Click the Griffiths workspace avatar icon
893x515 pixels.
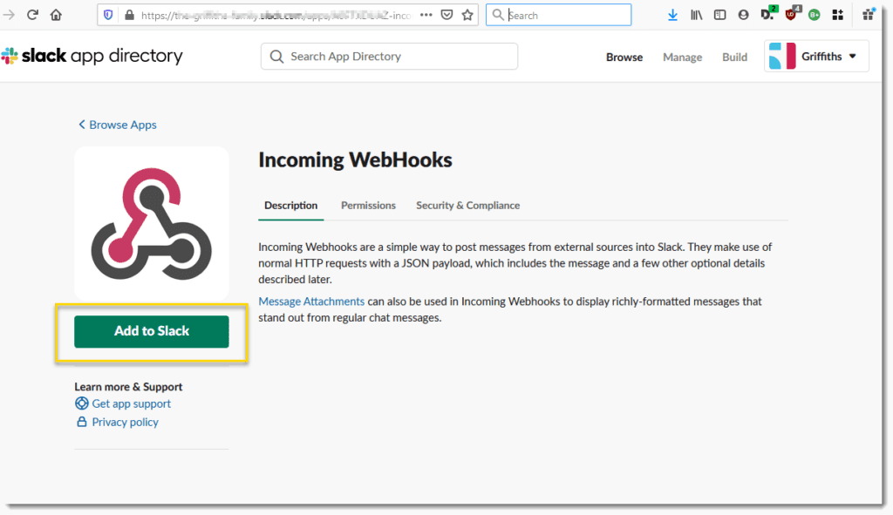tap(782, 56)
